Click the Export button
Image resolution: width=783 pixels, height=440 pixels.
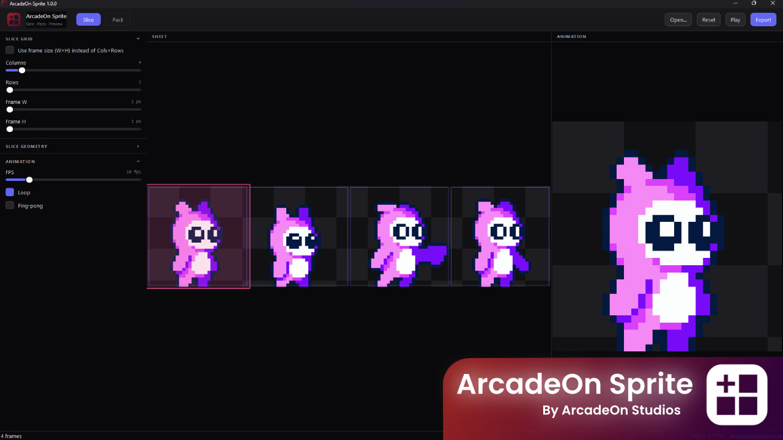(x=763, y=20)
